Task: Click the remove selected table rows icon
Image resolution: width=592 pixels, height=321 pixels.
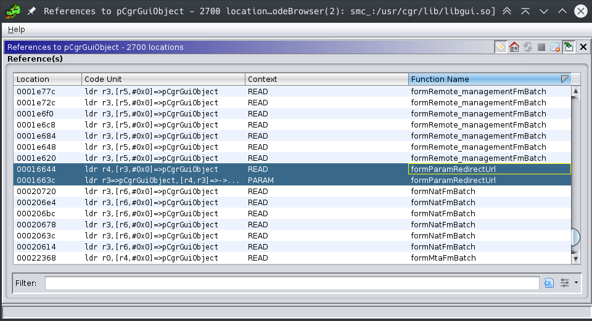Action: (x=555, y=47)
